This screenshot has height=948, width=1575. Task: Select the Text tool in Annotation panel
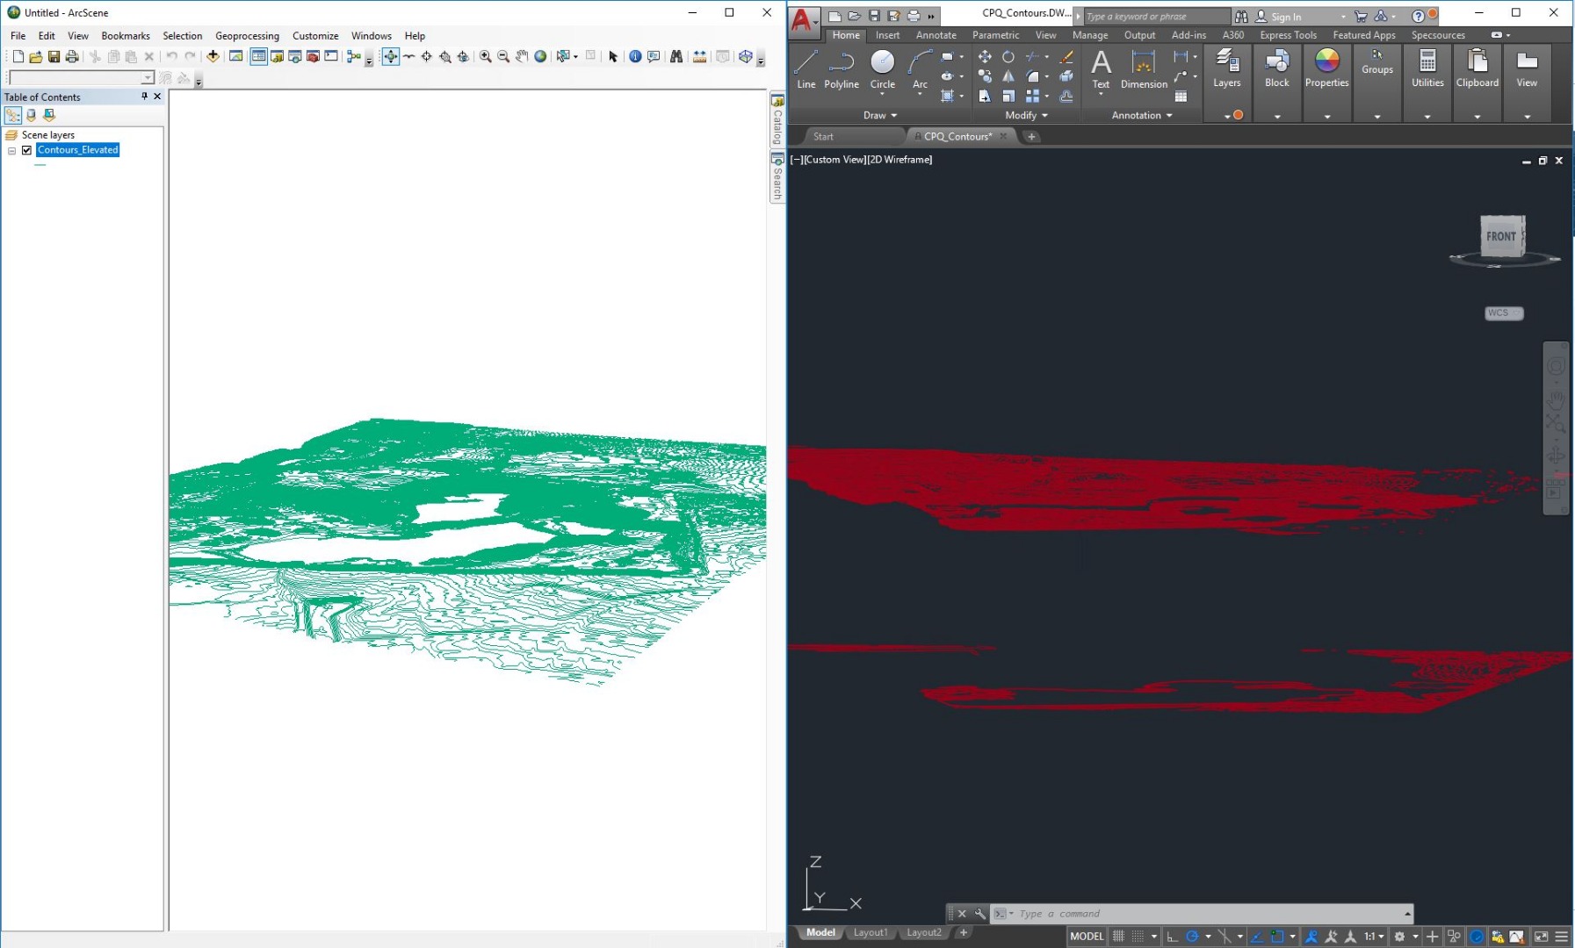(1101, 70)
